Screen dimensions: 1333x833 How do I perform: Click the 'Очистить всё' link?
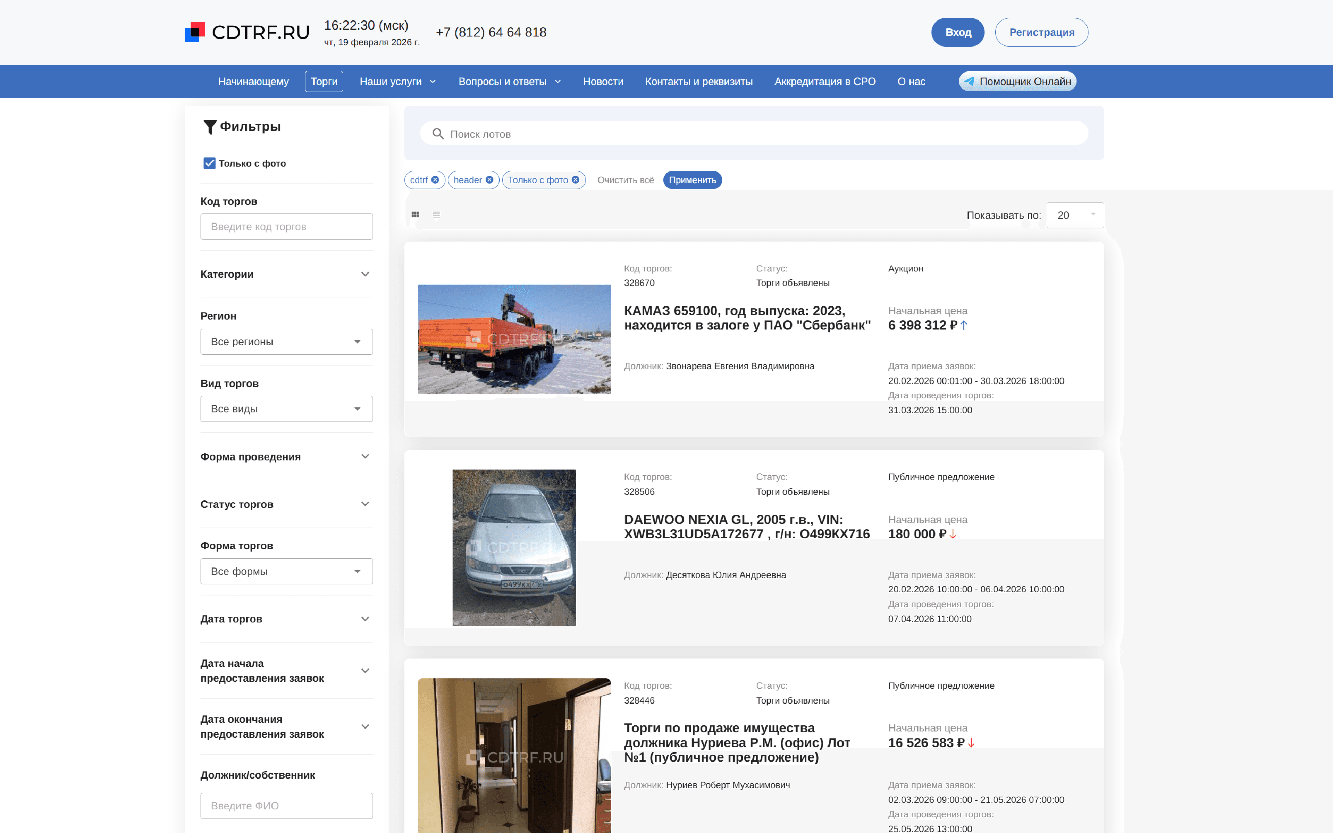point(625,180)
